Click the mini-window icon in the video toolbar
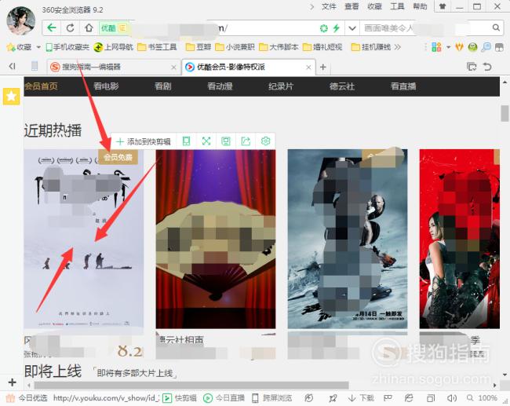This screenshot has height=406, width=510. 186,141
